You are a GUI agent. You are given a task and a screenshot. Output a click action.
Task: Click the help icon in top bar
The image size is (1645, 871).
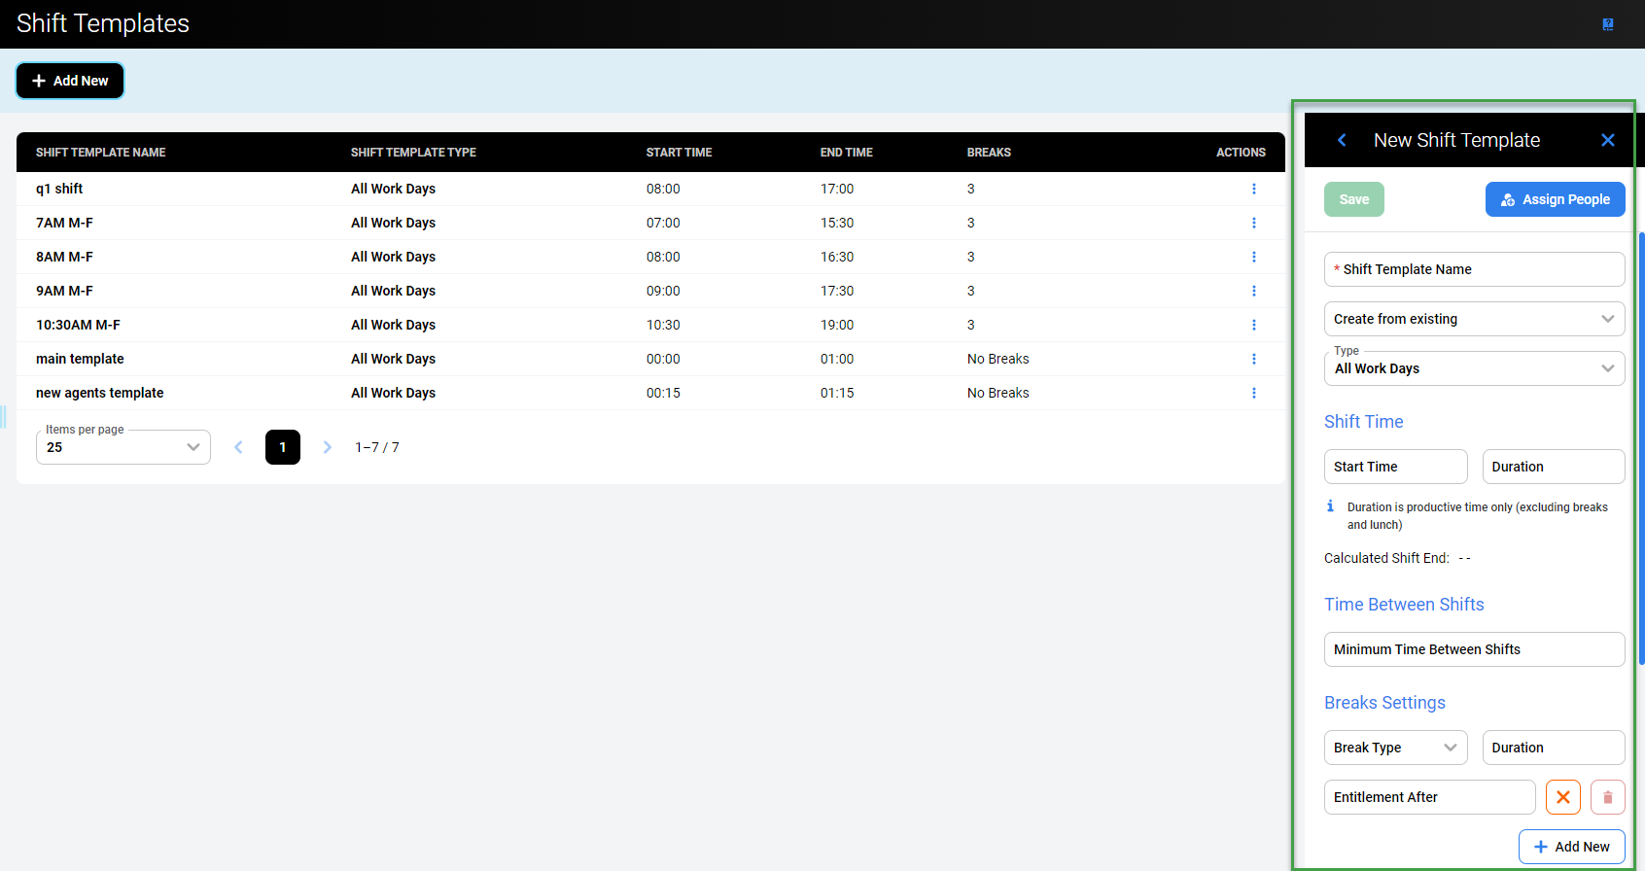[1608, 24]
